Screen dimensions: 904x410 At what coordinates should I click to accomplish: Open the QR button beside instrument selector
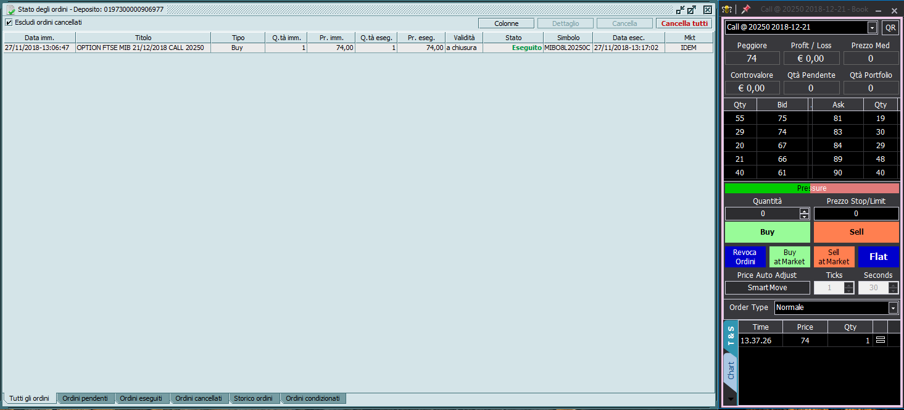point(890,27)
